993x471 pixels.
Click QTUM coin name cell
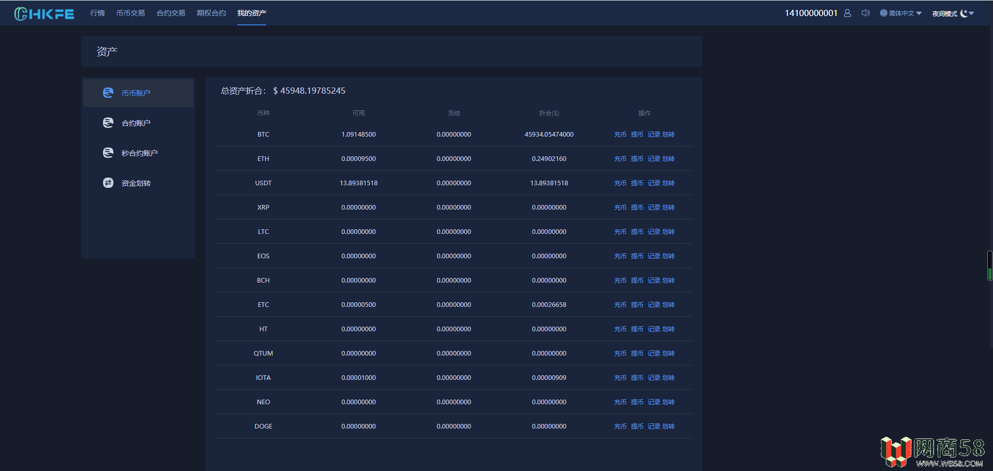pos(264,354)
